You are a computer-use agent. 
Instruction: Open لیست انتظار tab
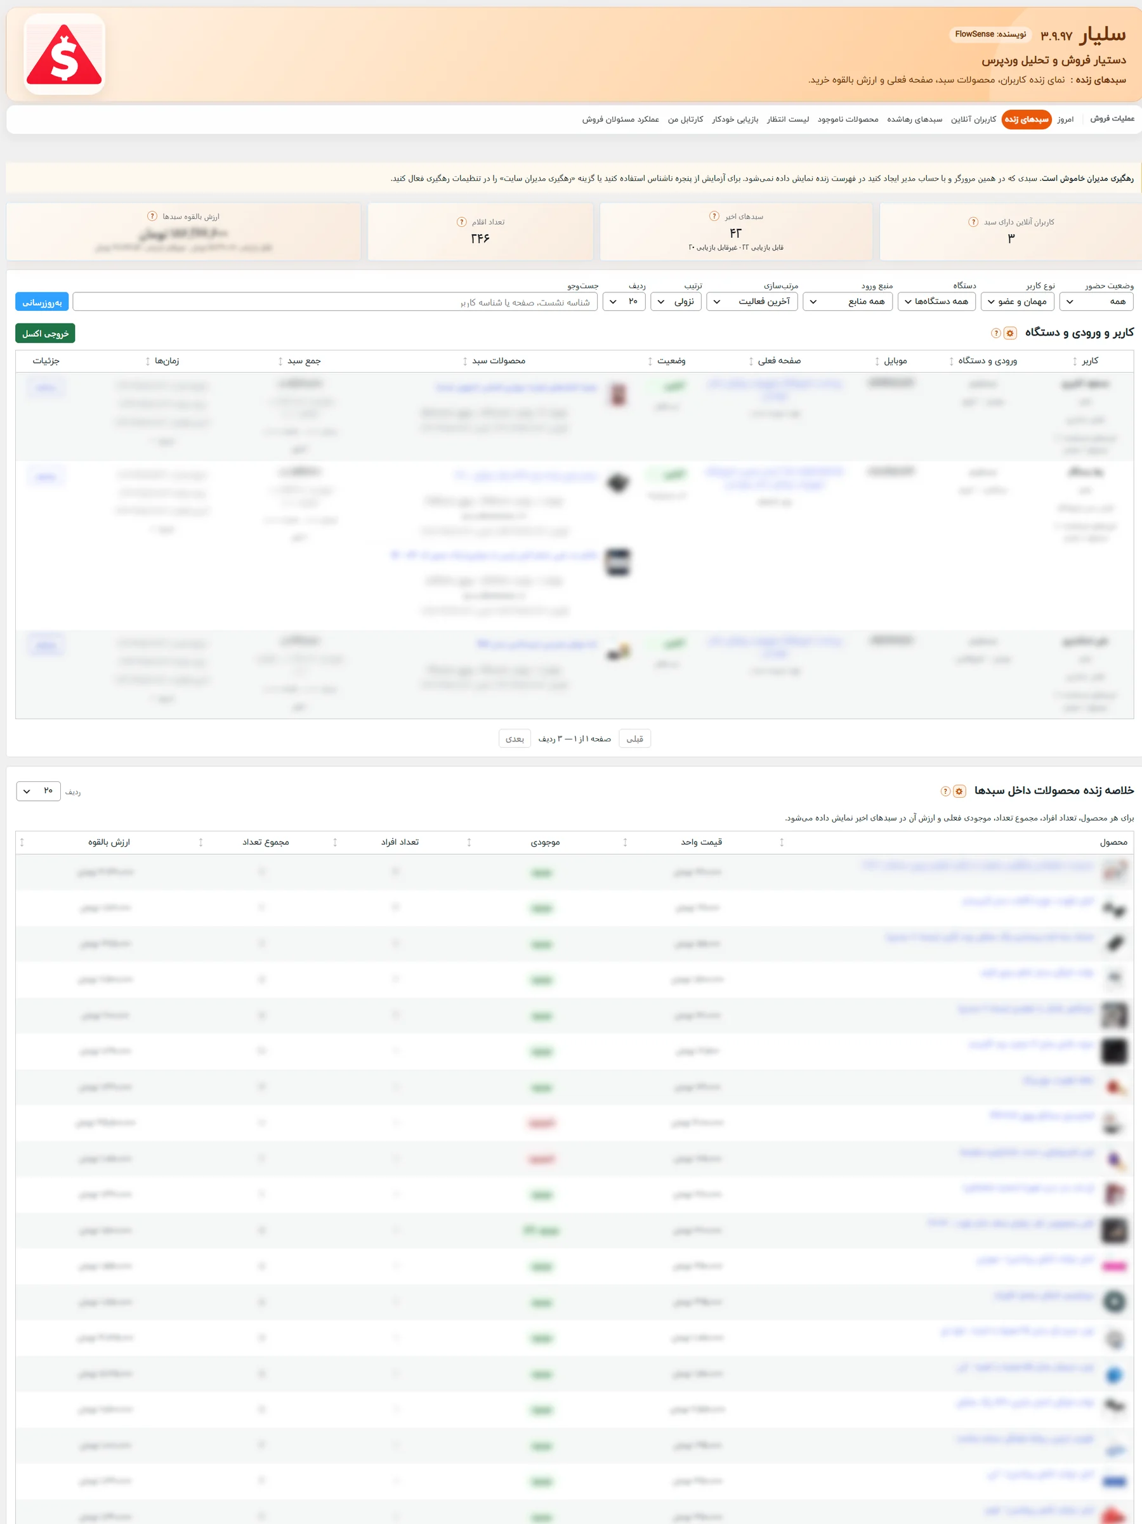point(788,119)
